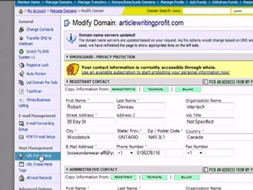The width and height of the screenshot is (253, 190).
Task: Click the empty Address 2 field
Action: pyautogui.click(x=140, y=122)
